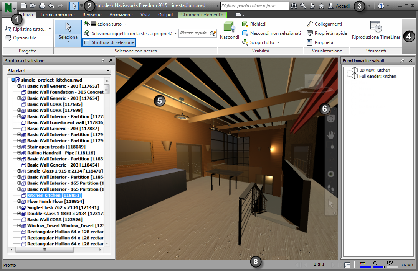Open the Ripristina tutto dropdown arrow

[50, 29]
